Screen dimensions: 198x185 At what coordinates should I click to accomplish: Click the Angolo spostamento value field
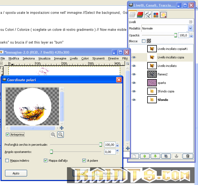click(110, 152)
